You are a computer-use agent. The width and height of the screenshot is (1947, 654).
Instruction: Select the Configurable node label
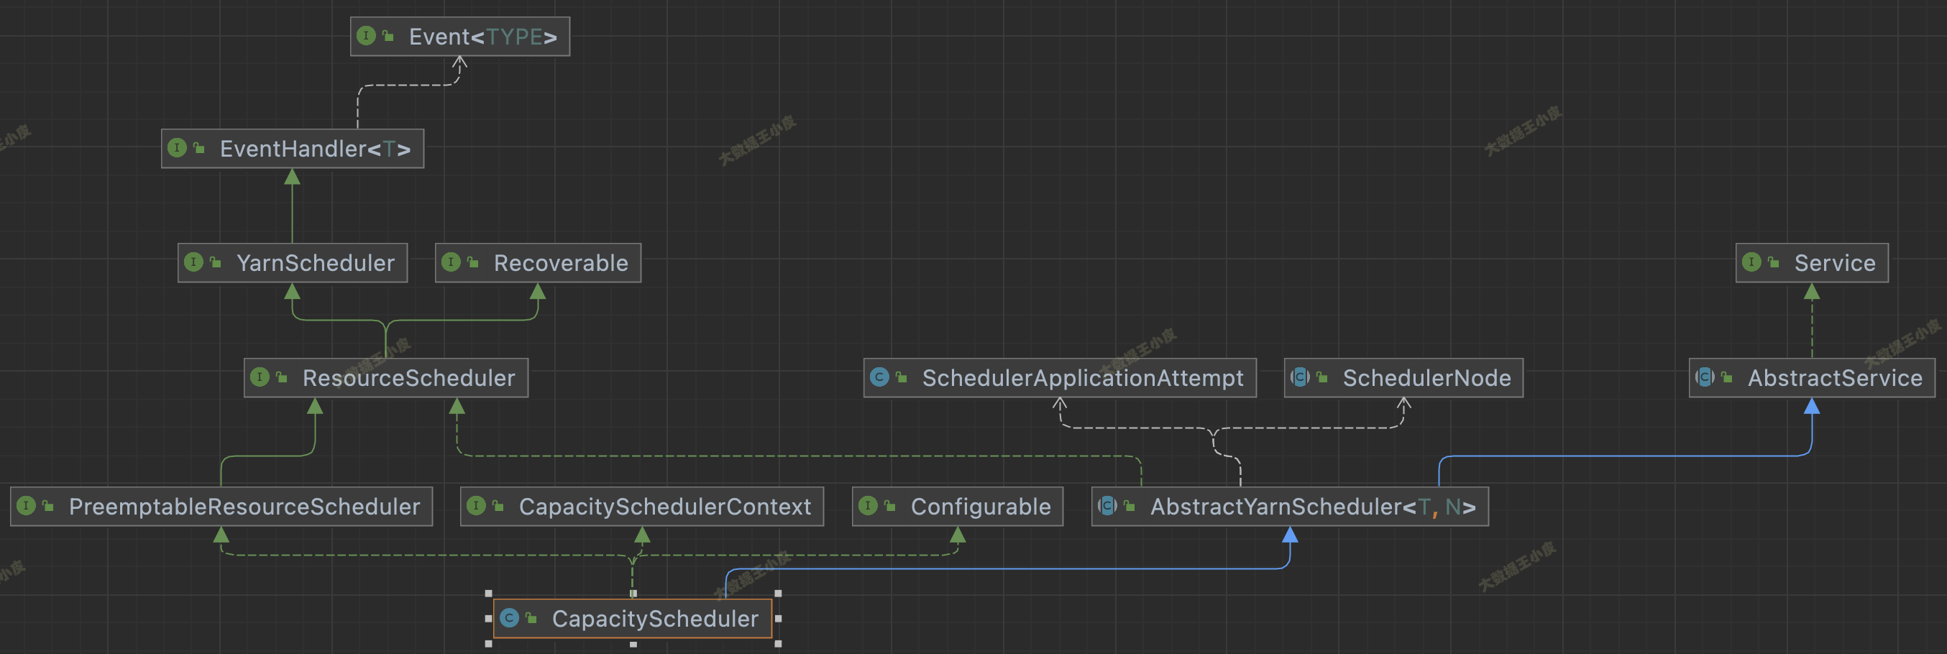(981, 506)
